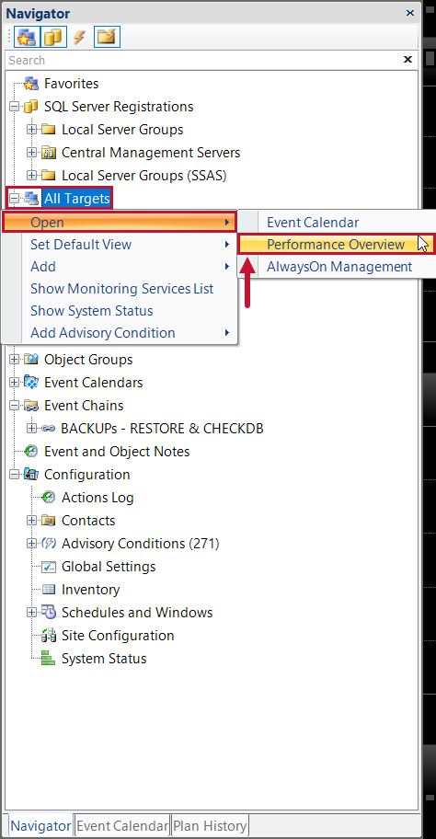Open the Inventory item
This screenshot has width=436, height=839.
[90, 590]
